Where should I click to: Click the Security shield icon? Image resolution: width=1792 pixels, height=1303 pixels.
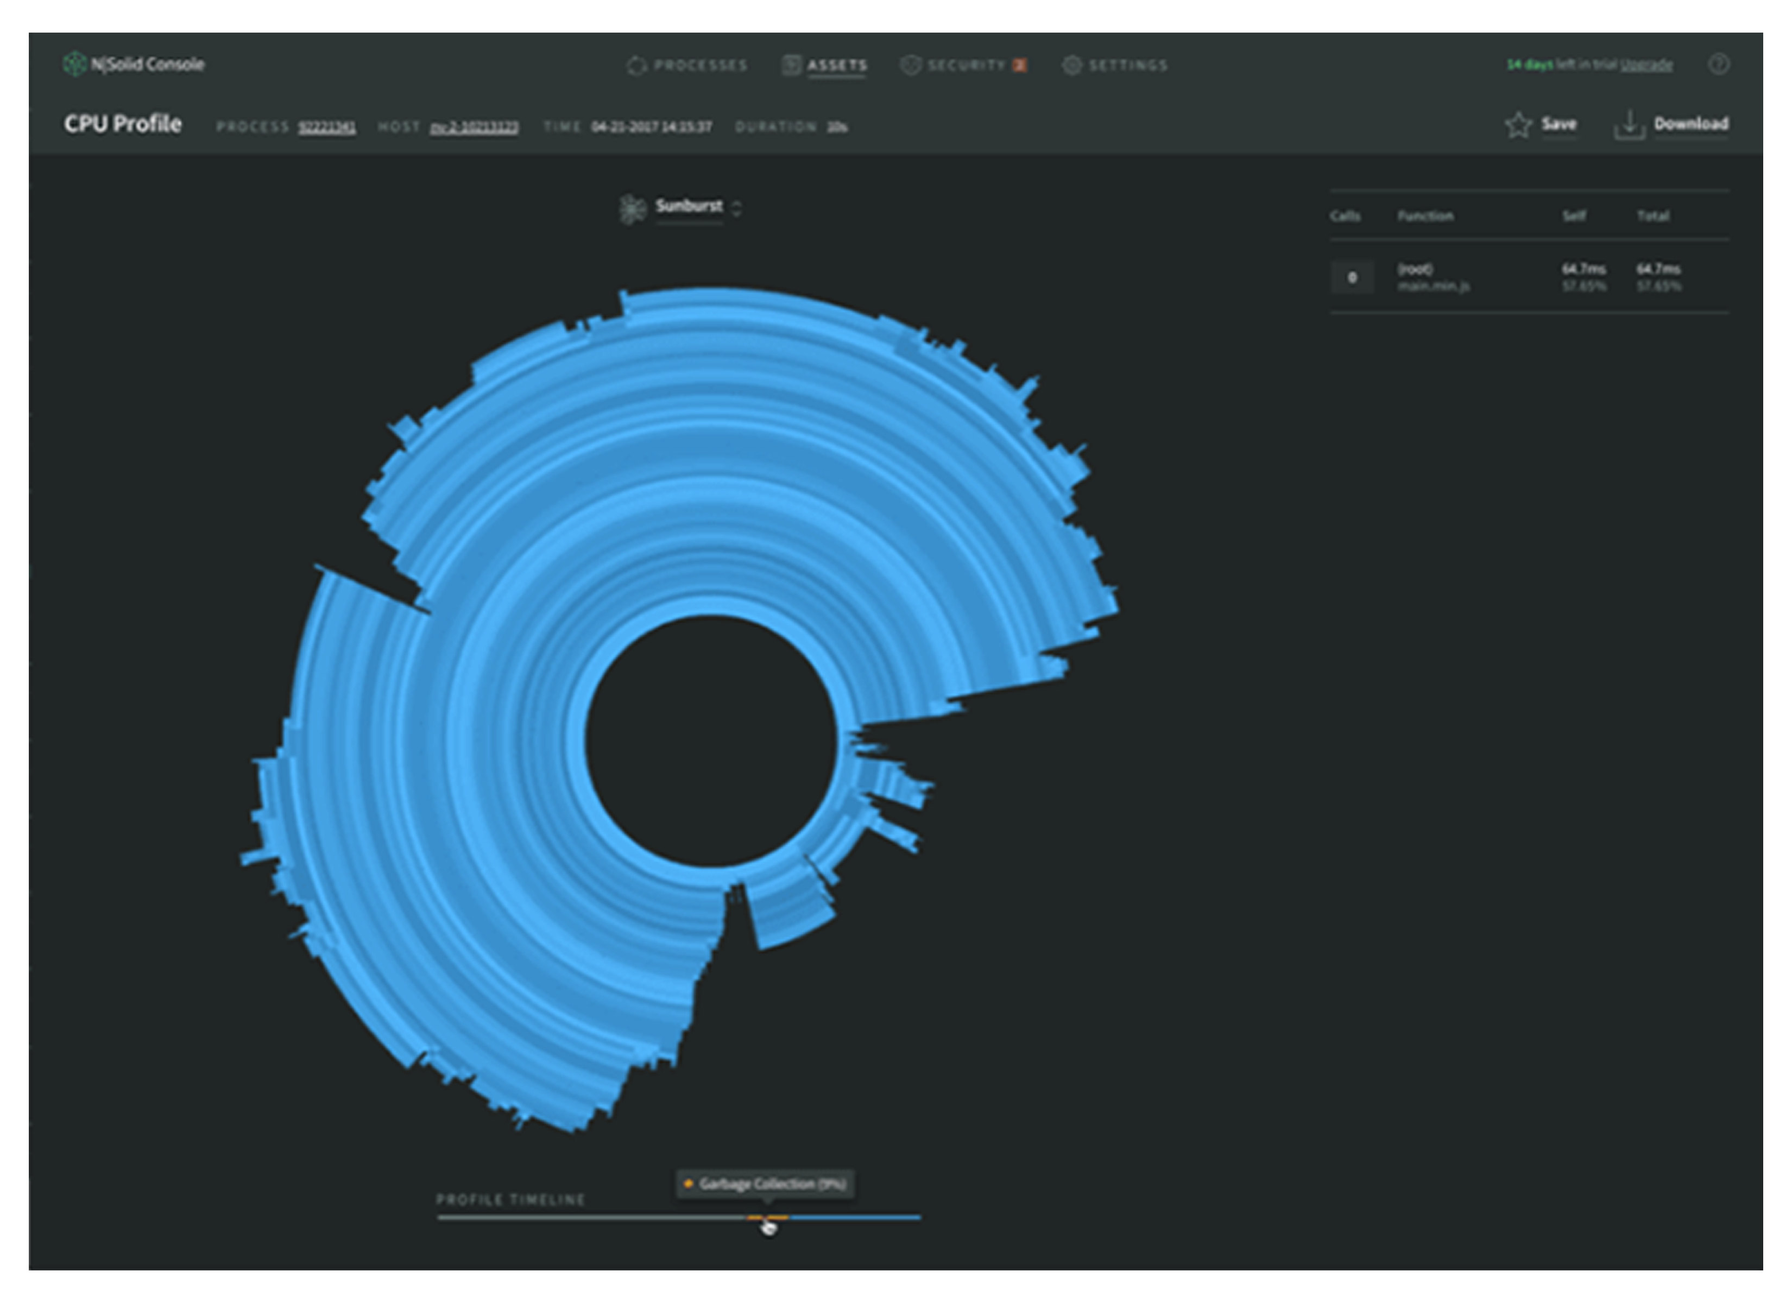(910, 65)
